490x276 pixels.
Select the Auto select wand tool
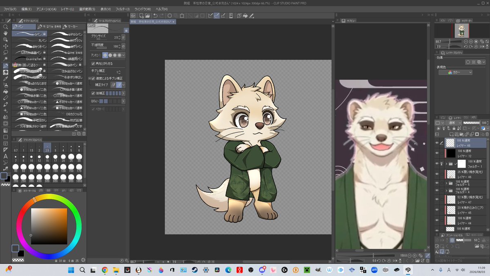(6, 59)
